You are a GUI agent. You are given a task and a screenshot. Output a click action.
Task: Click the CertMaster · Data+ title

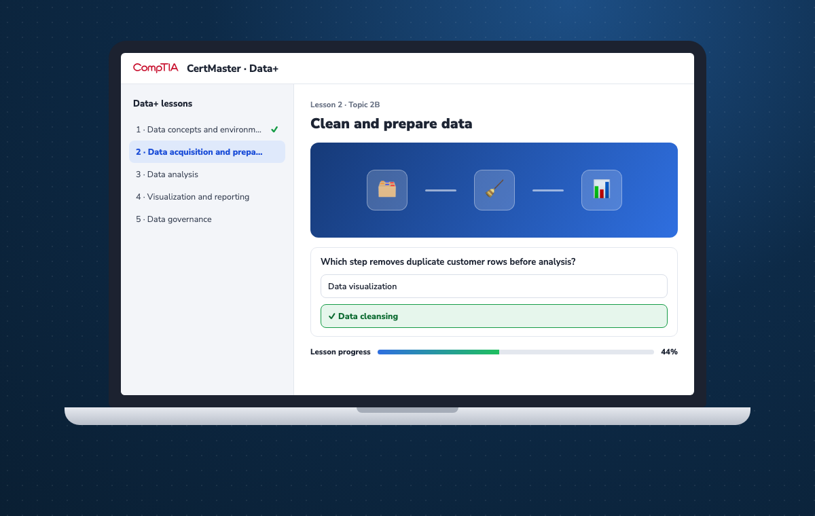[232, 69]
